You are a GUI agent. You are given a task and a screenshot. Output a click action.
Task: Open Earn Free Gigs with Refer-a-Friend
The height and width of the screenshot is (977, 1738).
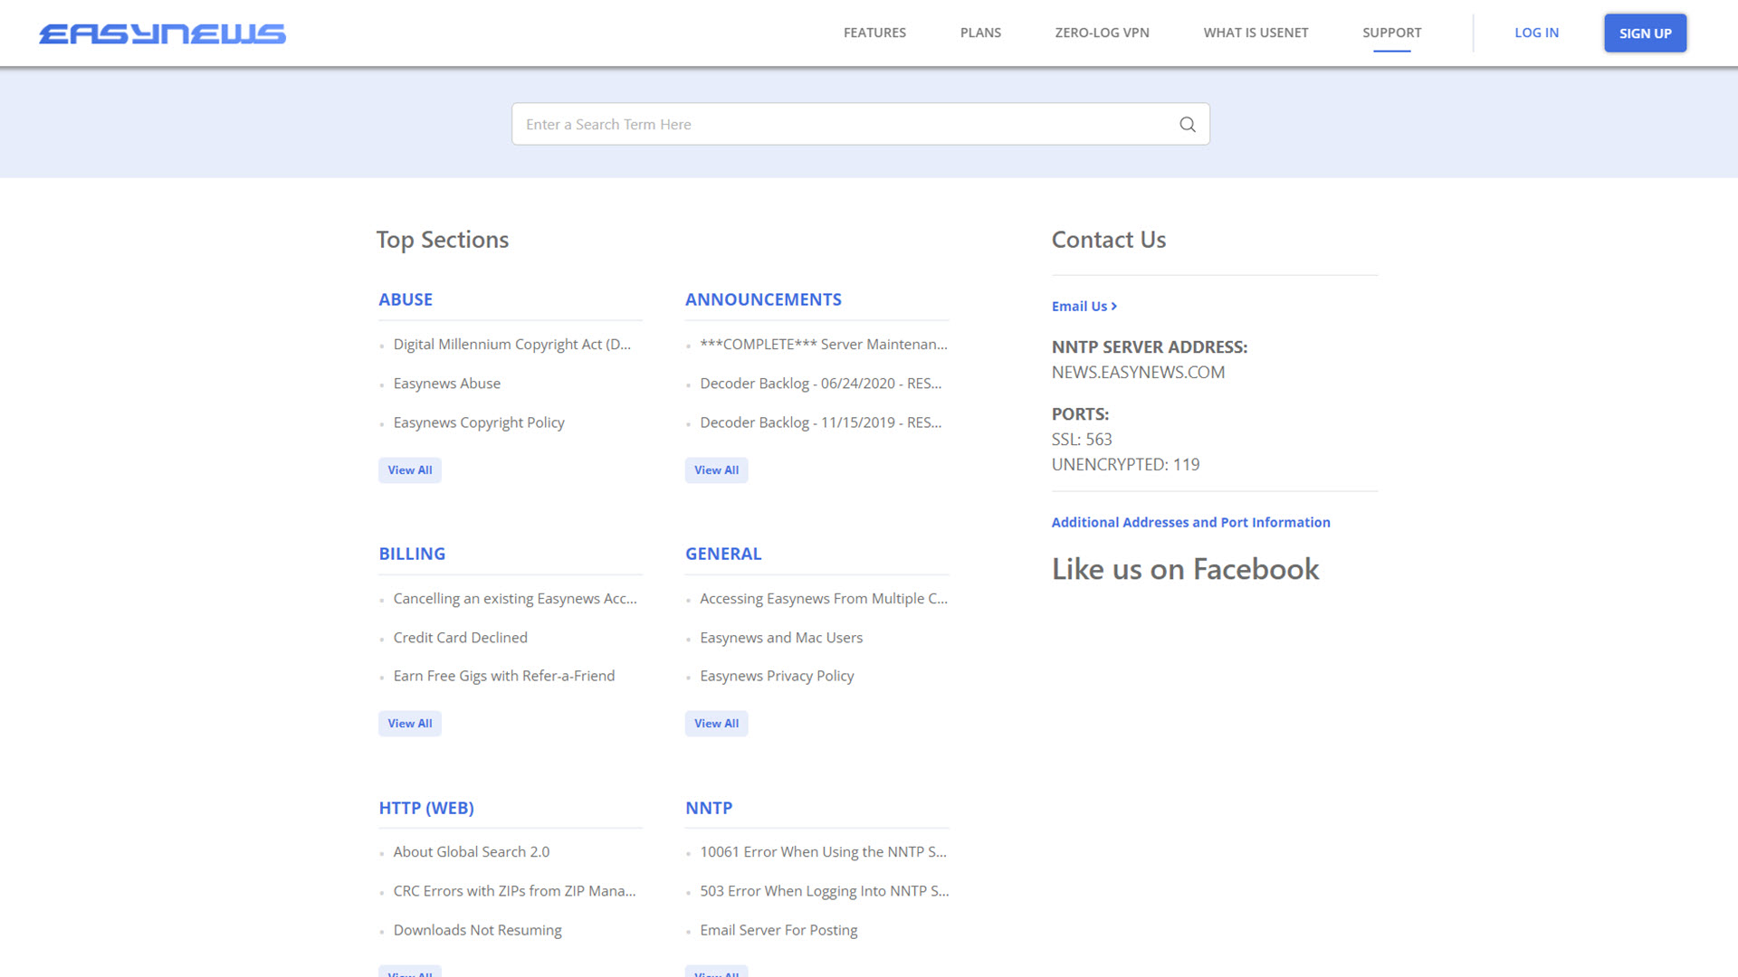504,676
